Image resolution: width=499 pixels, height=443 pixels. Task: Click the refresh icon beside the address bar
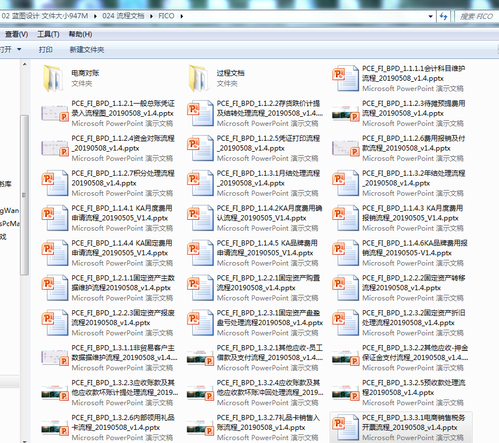click(x=443, y=16)
